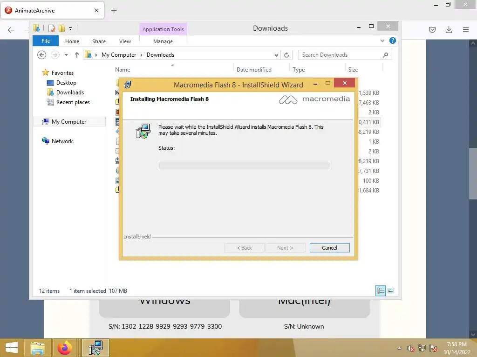477x357 pixels.
Task: Open a new Firefox tab
Action: click(x=114, y=11)
